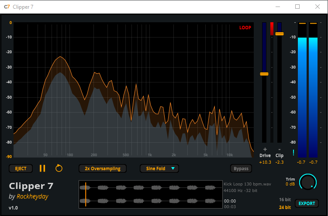Toggle loop with the circular arrow icon
Image resolution: width=328 pixels, height=216 pixels.
click(x=59, y=168)
